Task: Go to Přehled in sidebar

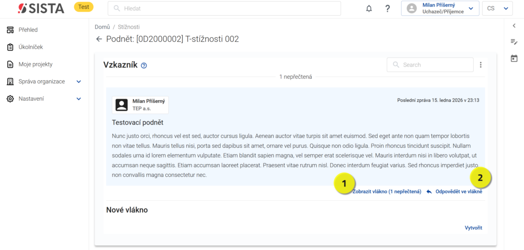Action: click(28, 30)
